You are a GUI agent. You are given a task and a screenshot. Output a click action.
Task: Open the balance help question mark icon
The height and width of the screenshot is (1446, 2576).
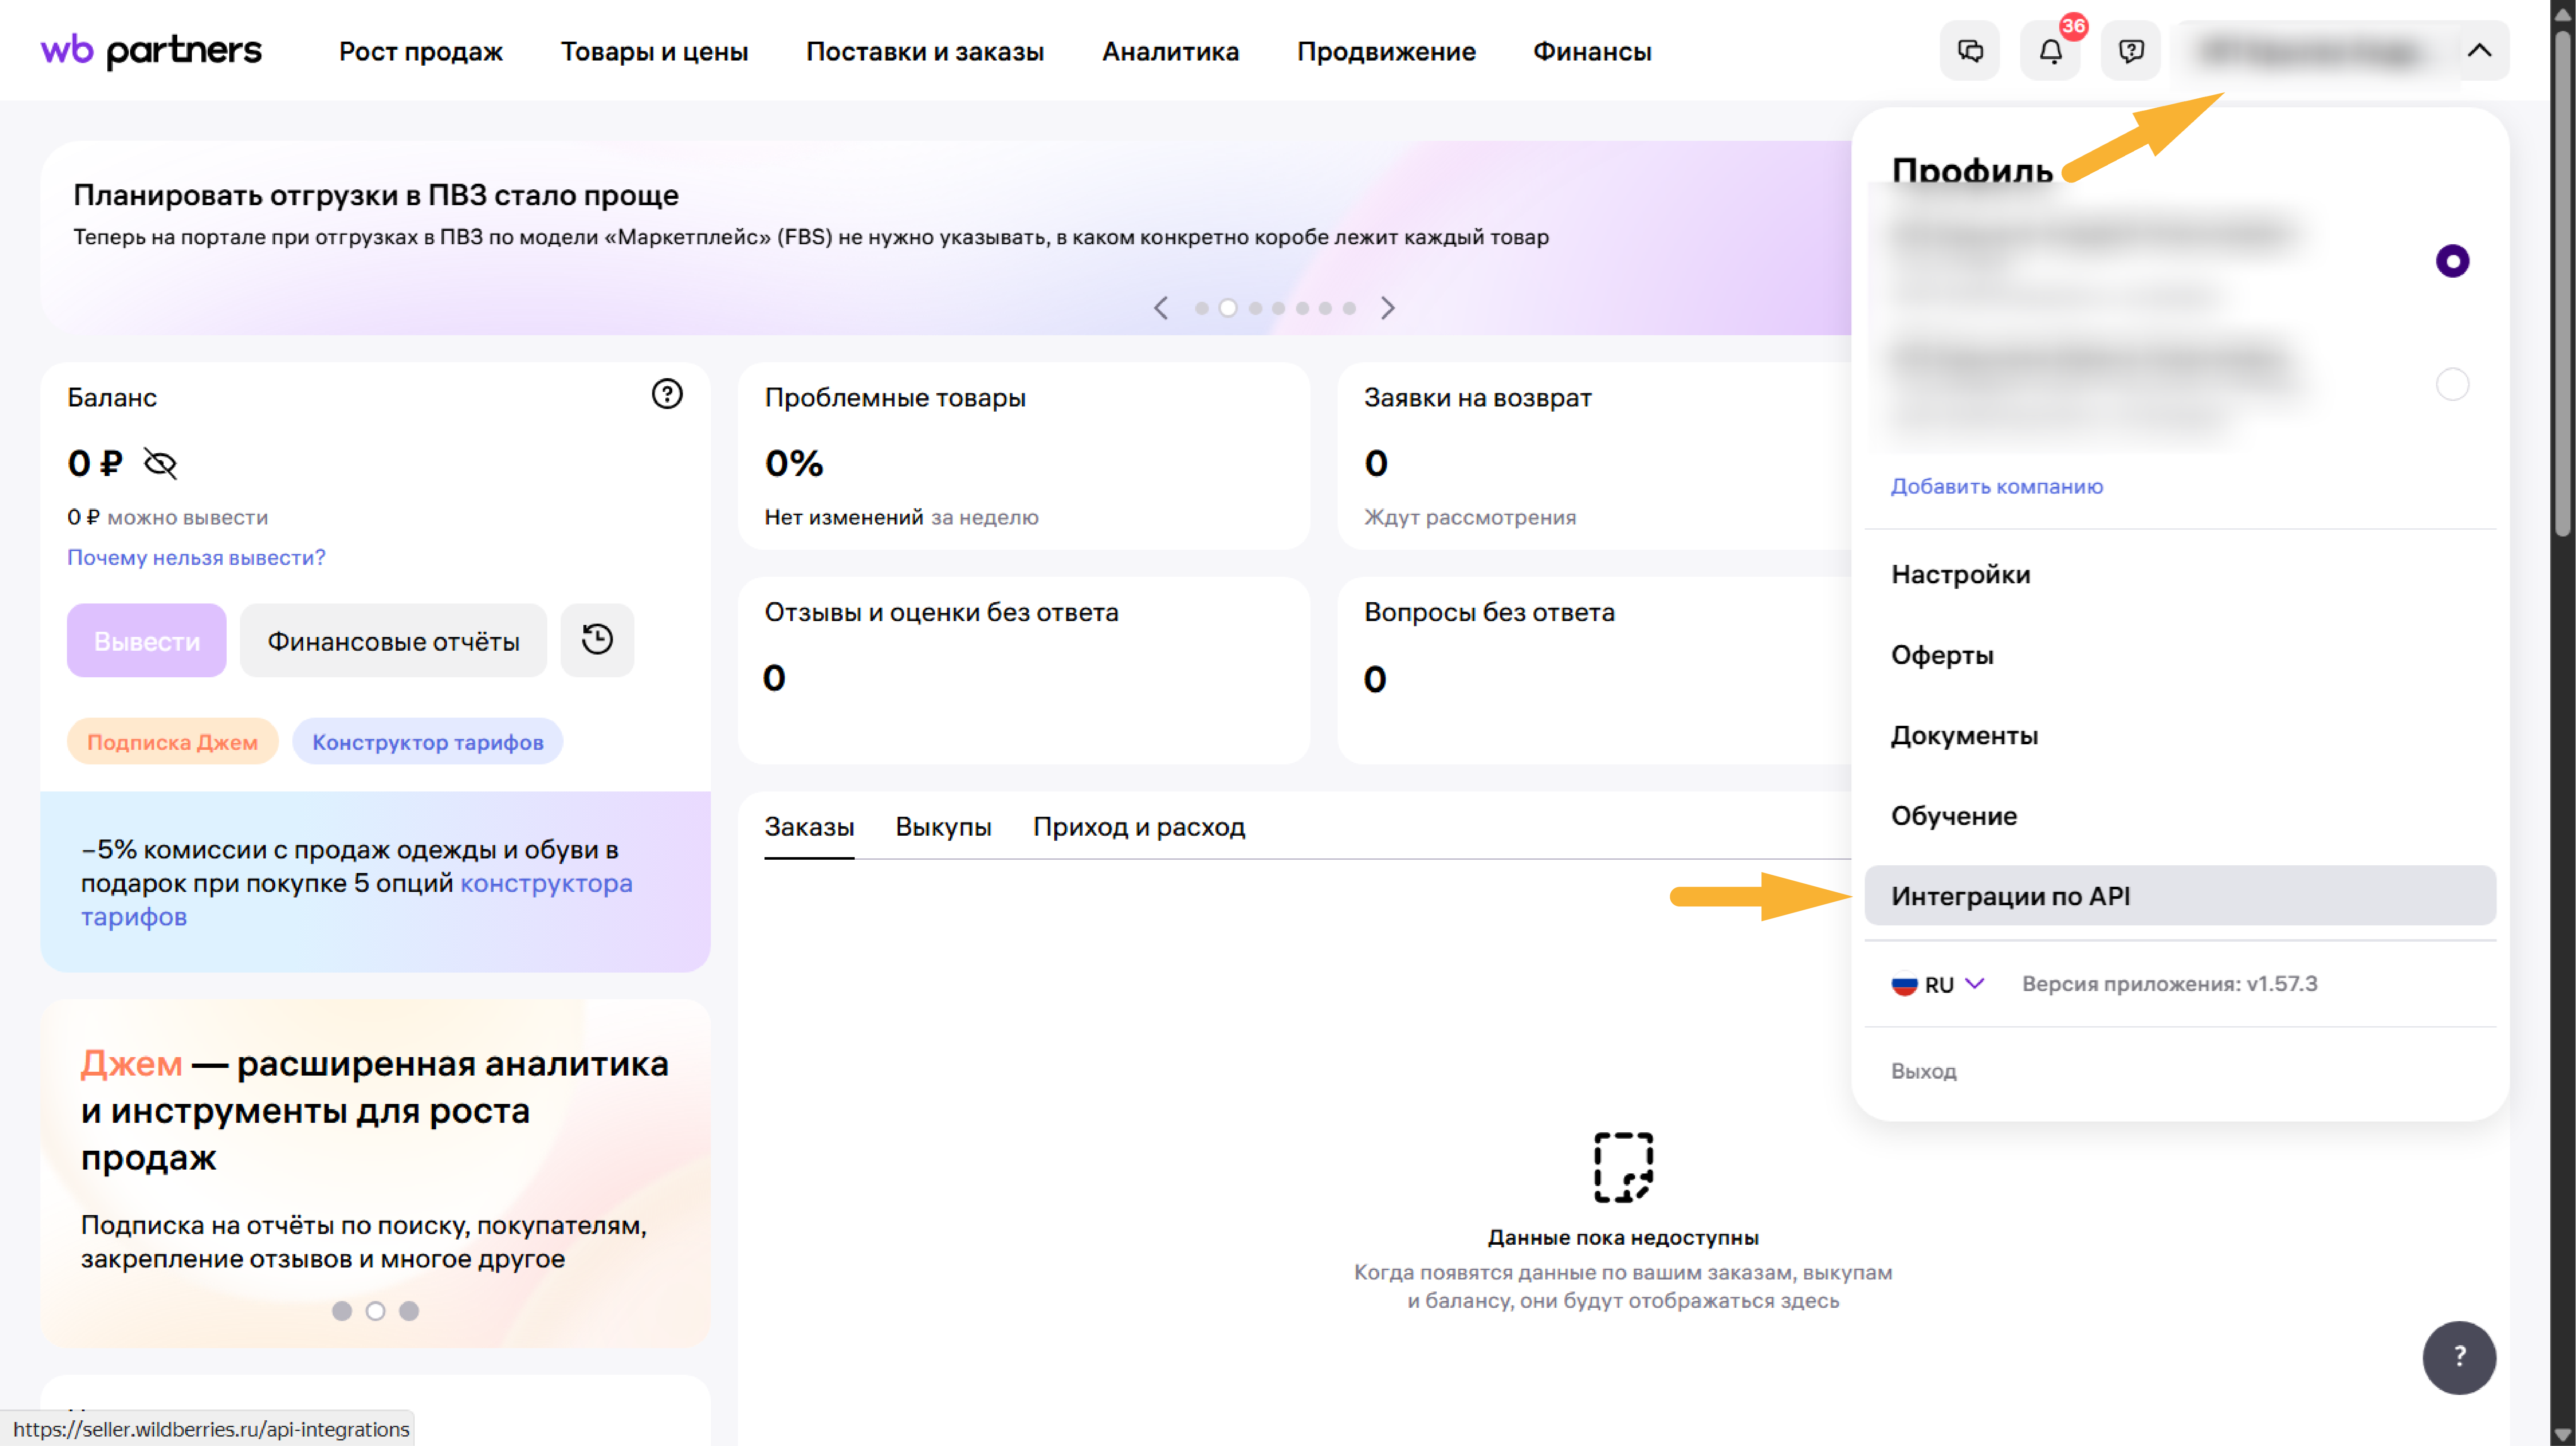coord(666,394)
